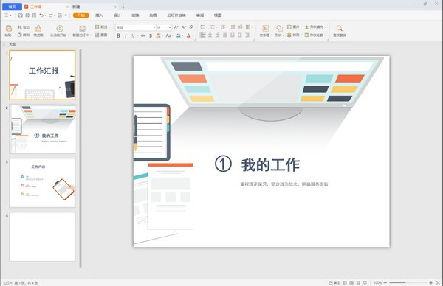The width and height of the screenshot is (443, 286).
Task: Open Find and Replace magnifier
Action: point(340,28)
